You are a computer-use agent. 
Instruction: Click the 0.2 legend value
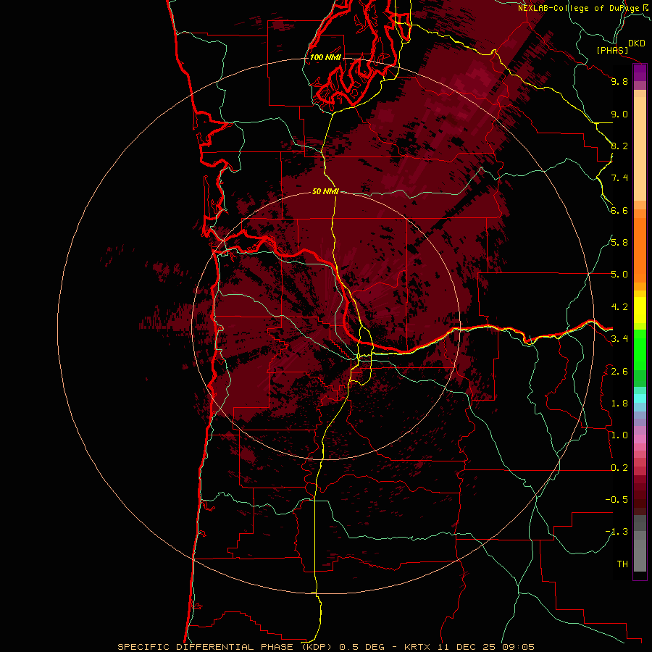coord(619,468)
